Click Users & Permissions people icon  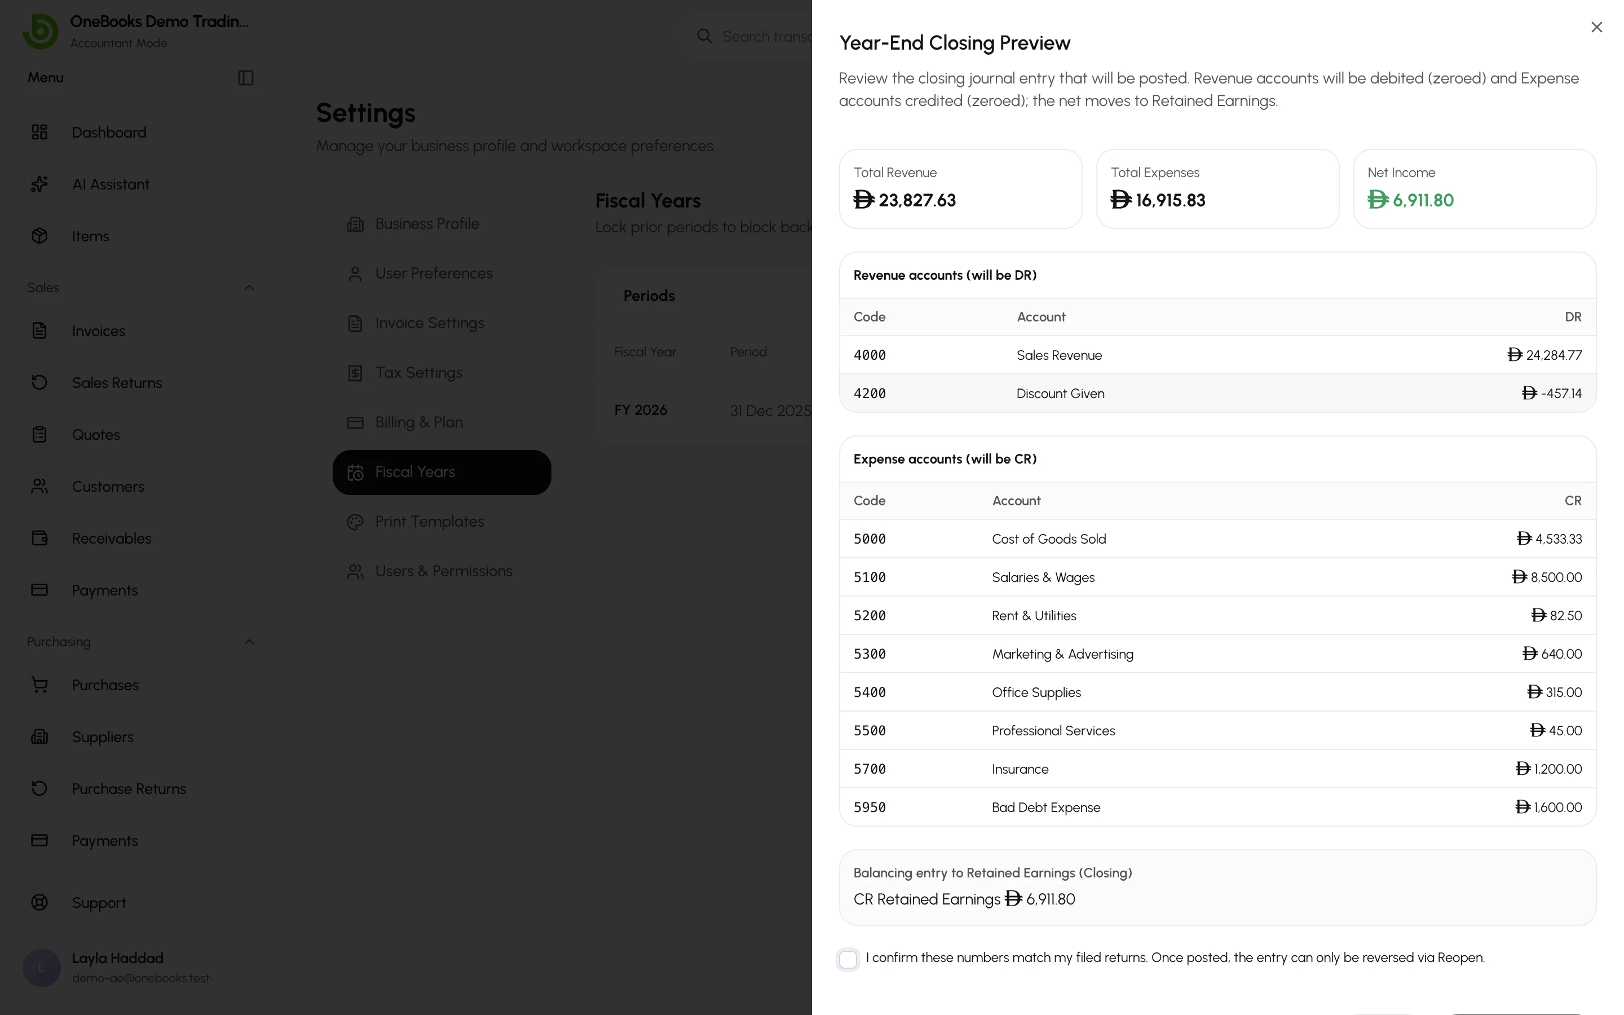point(355,572)
